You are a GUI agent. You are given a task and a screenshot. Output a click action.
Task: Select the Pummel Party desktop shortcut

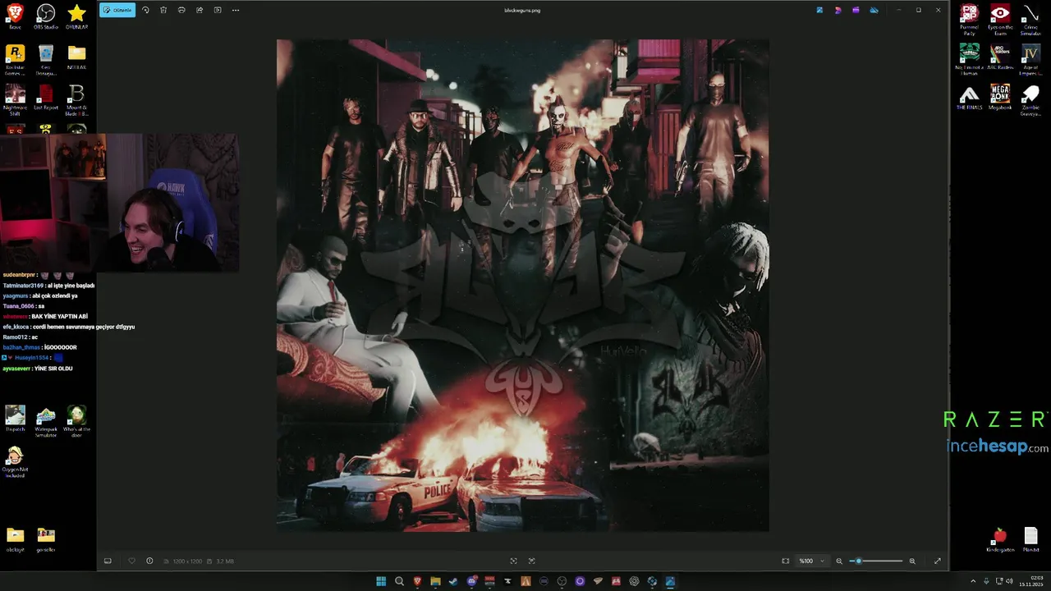[969, 20]
